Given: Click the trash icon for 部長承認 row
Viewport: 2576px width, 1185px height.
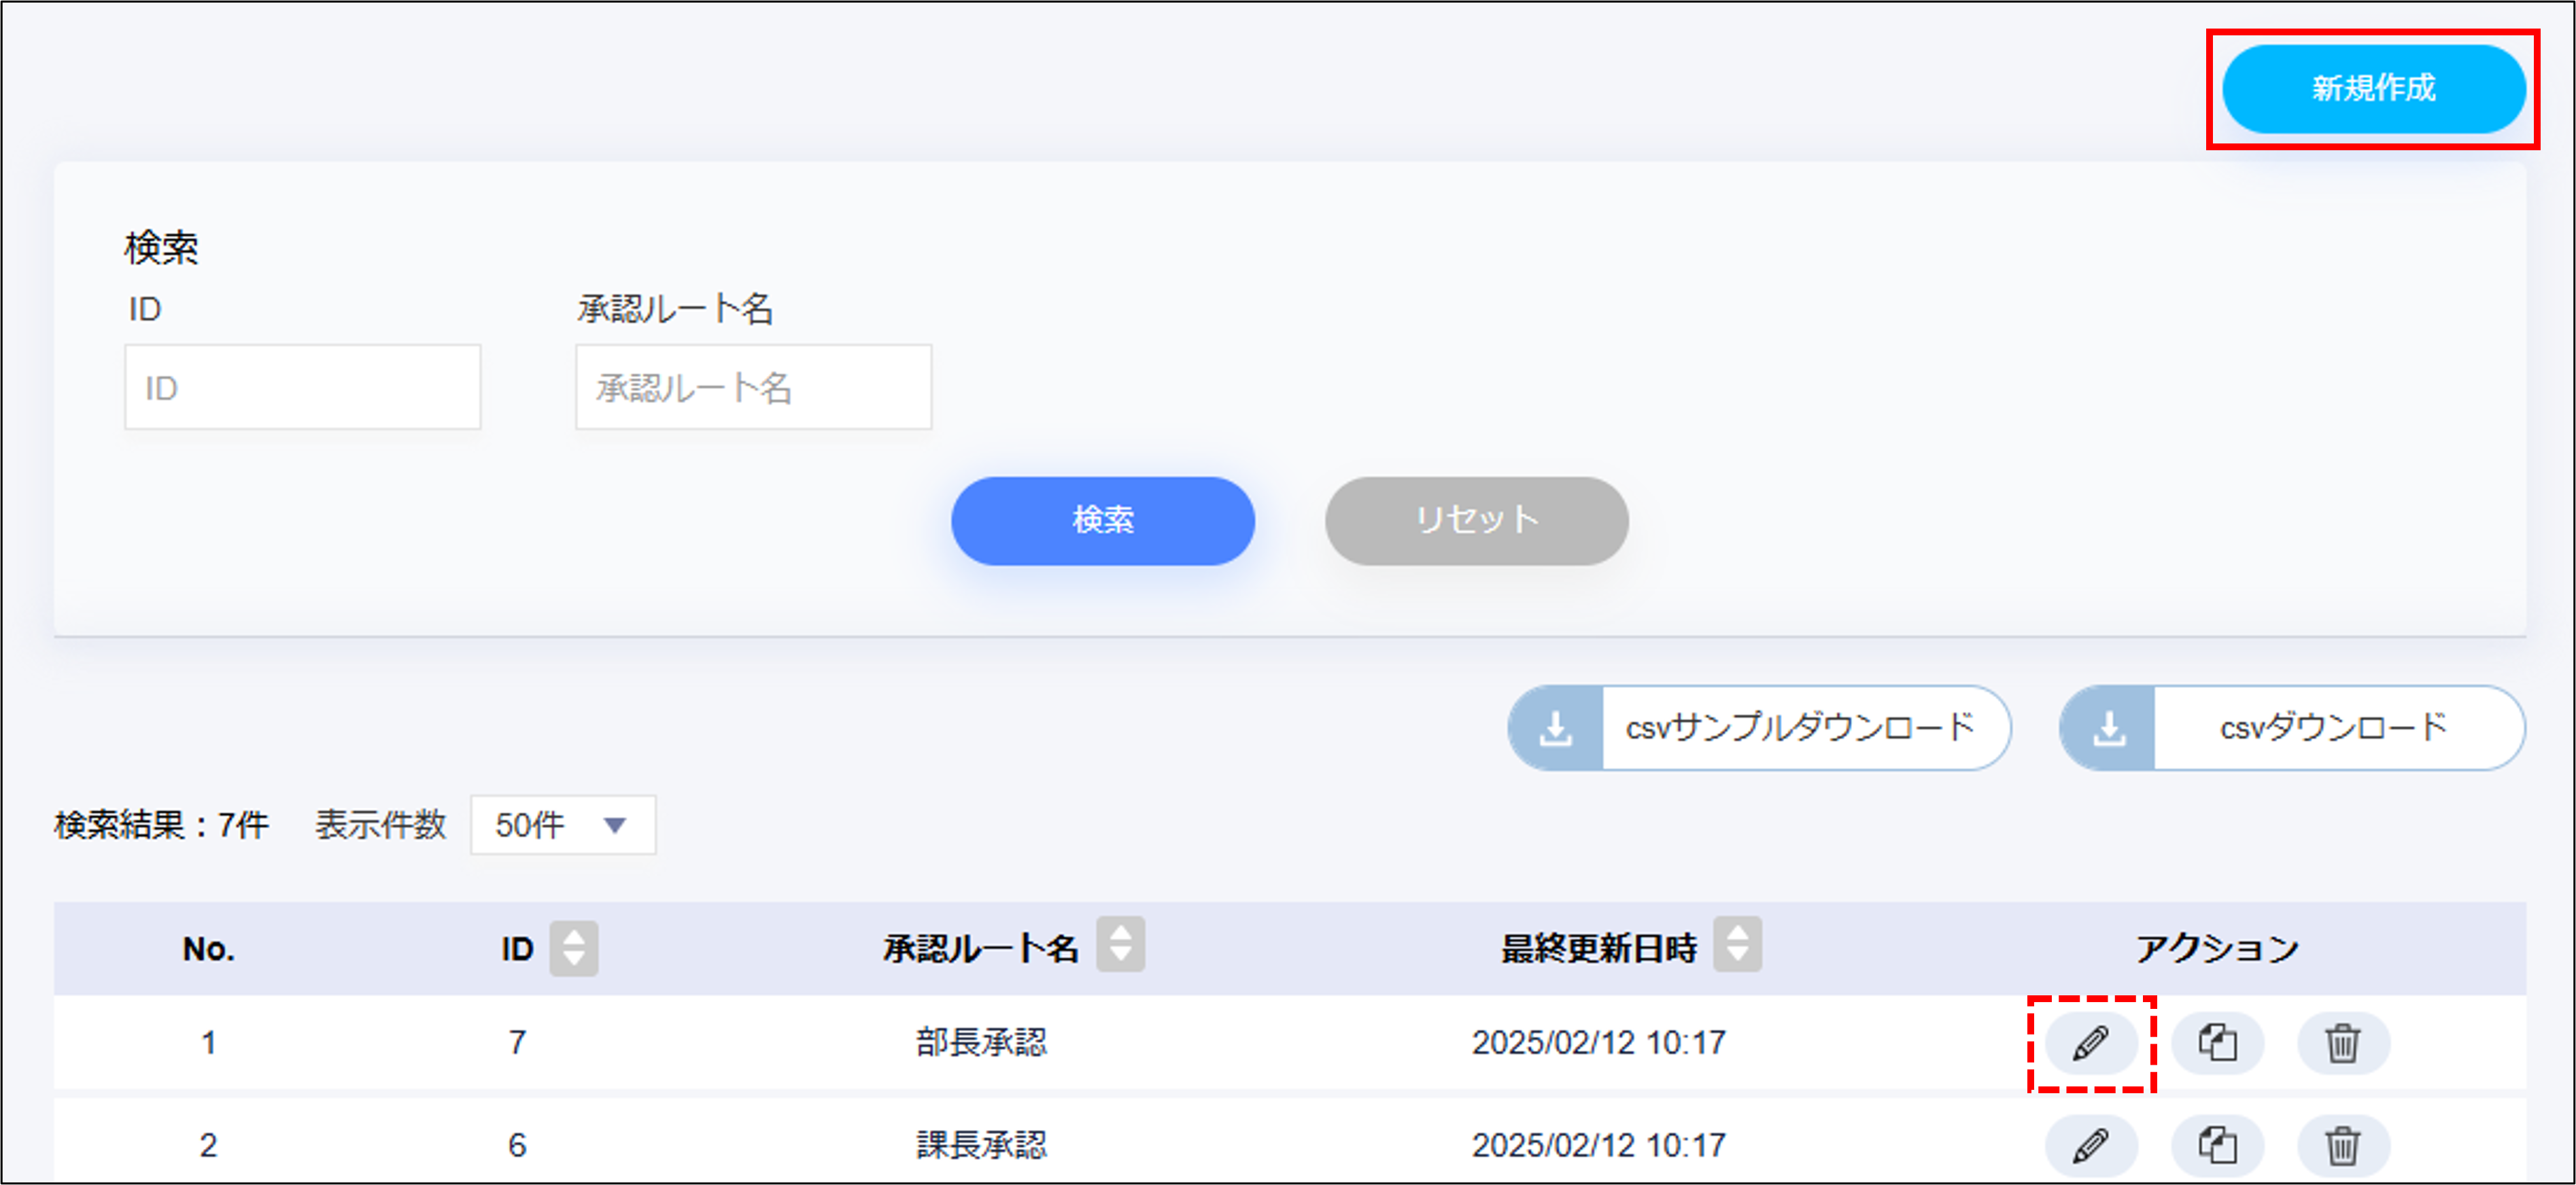Looking at the screenshot, I should point(2342,1043).
